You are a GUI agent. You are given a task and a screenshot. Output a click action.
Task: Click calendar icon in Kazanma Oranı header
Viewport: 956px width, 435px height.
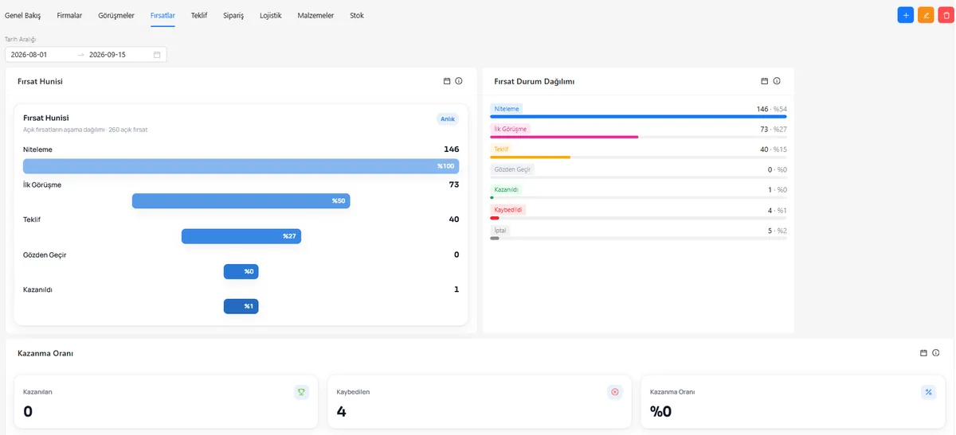click(x=923, y=352)
